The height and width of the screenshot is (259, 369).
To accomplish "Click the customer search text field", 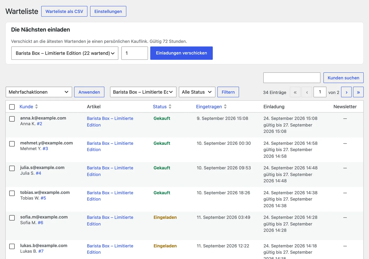I will [x=292, y=78].
